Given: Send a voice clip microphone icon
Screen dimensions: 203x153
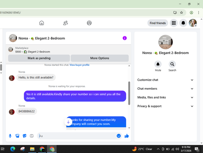Looking at the screenshot, I should click(10, 136).
